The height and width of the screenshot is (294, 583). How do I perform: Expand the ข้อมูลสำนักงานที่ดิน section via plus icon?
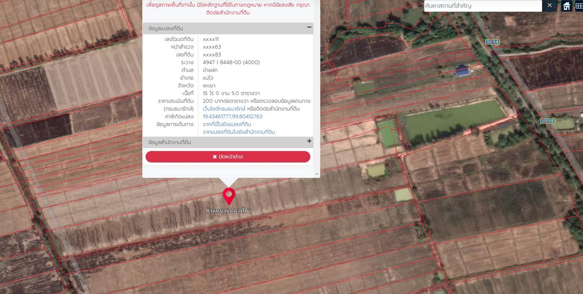[x=309, y=141]
